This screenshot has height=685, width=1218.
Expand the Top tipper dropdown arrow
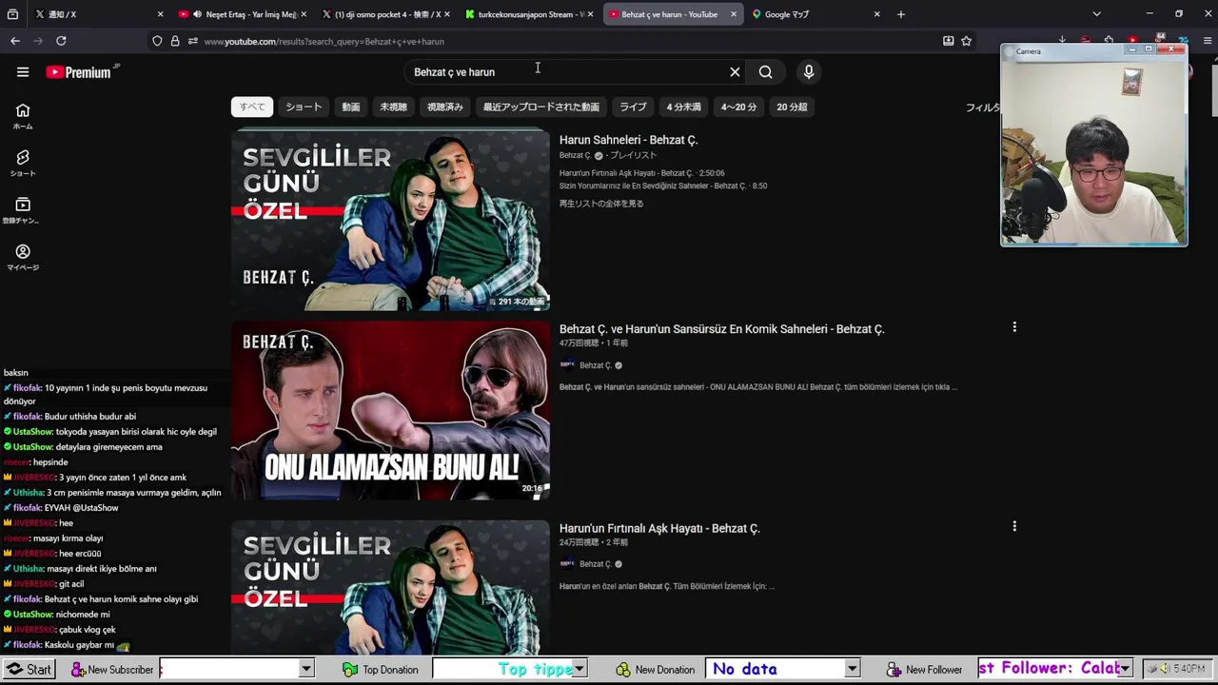pyautogui.click(x=580, y=670)
